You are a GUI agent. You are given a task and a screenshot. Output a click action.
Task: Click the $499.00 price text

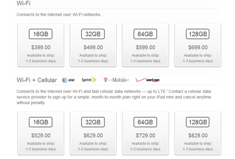click(93, 48)
